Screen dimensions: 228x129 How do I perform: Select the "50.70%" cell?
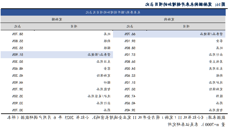(130, 89)
